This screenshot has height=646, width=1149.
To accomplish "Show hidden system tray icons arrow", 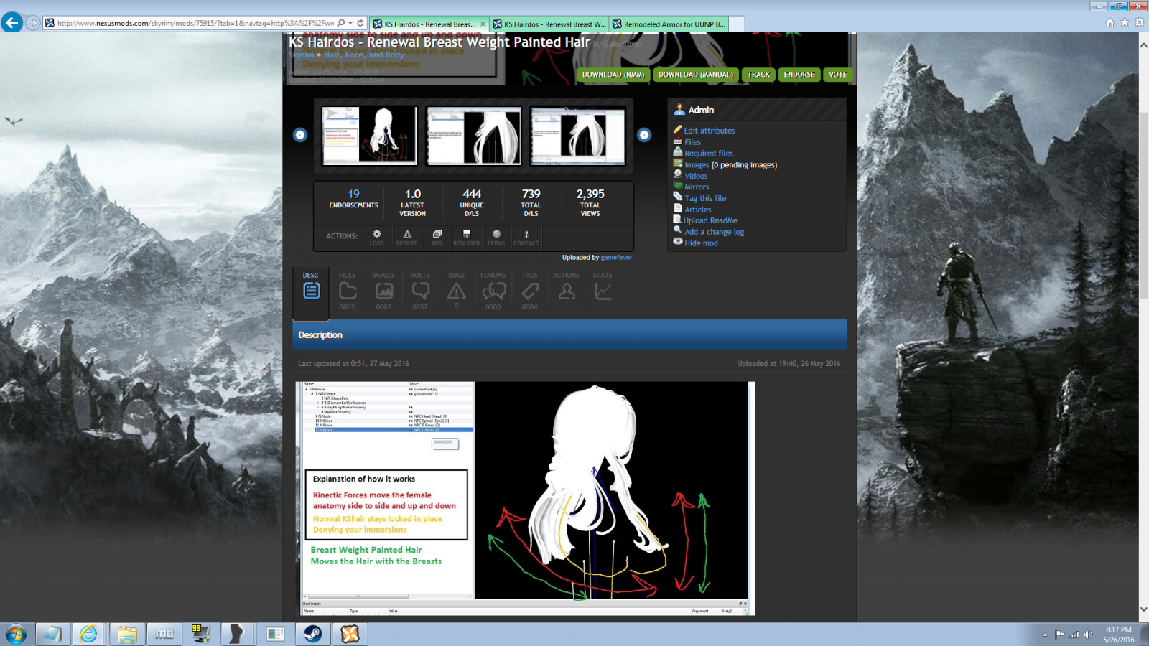I will (x=1045, y=635).
